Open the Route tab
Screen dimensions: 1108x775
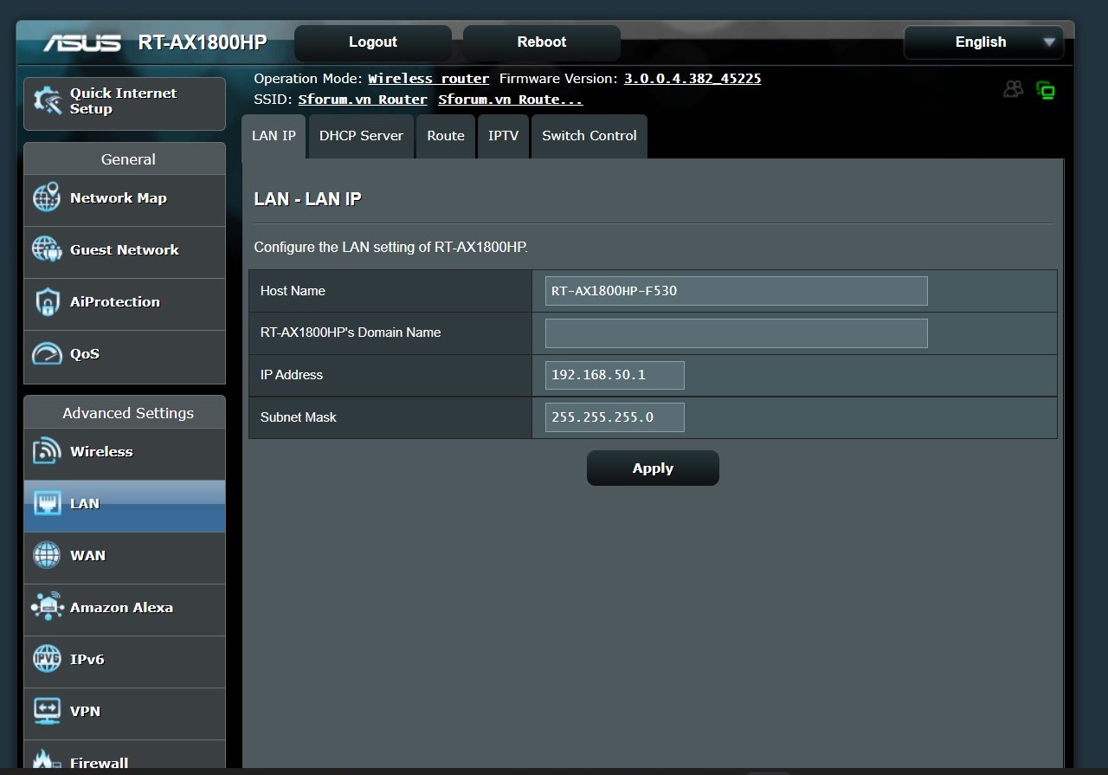pyautogui.click(x=446, y=136)
